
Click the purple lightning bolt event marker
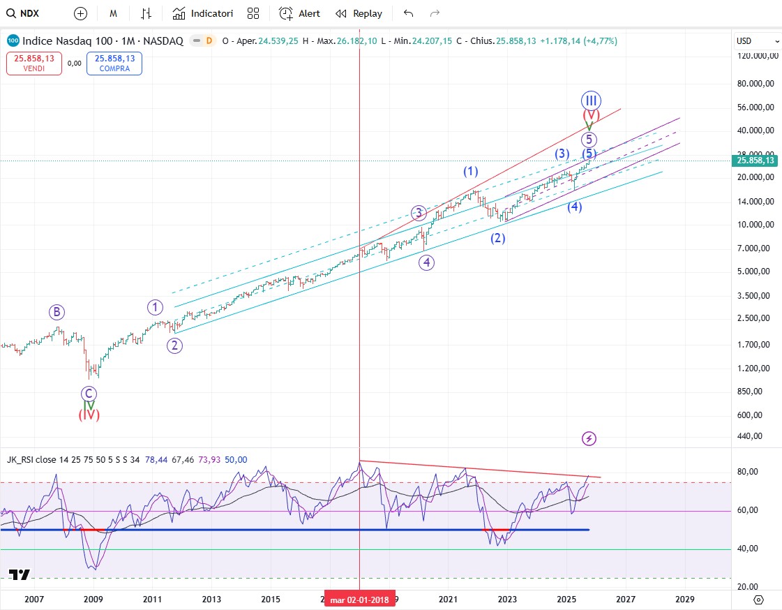(589, 438)
